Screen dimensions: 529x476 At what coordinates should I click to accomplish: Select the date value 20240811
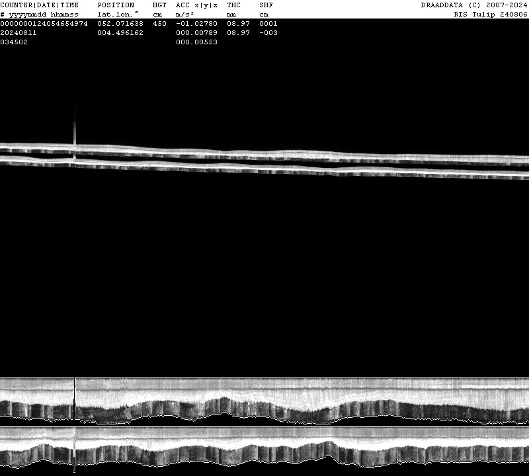[19, 32]
